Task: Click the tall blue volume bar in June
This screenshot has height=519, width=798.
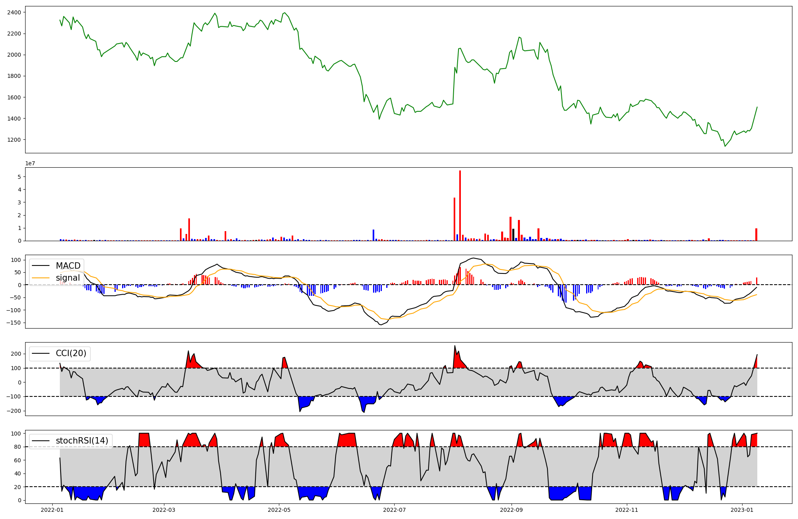Action: (373, 235)
